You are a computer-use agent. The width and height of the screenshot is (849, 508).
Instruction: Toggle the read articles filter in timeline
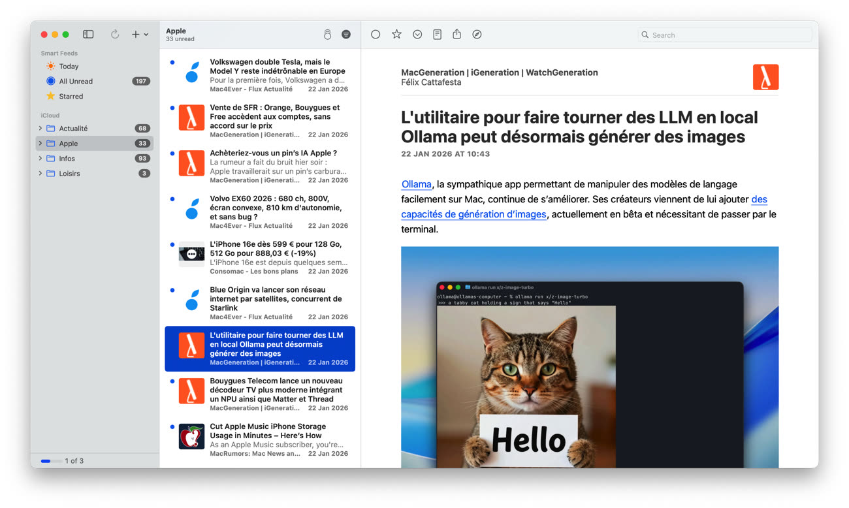click(346, 35)
